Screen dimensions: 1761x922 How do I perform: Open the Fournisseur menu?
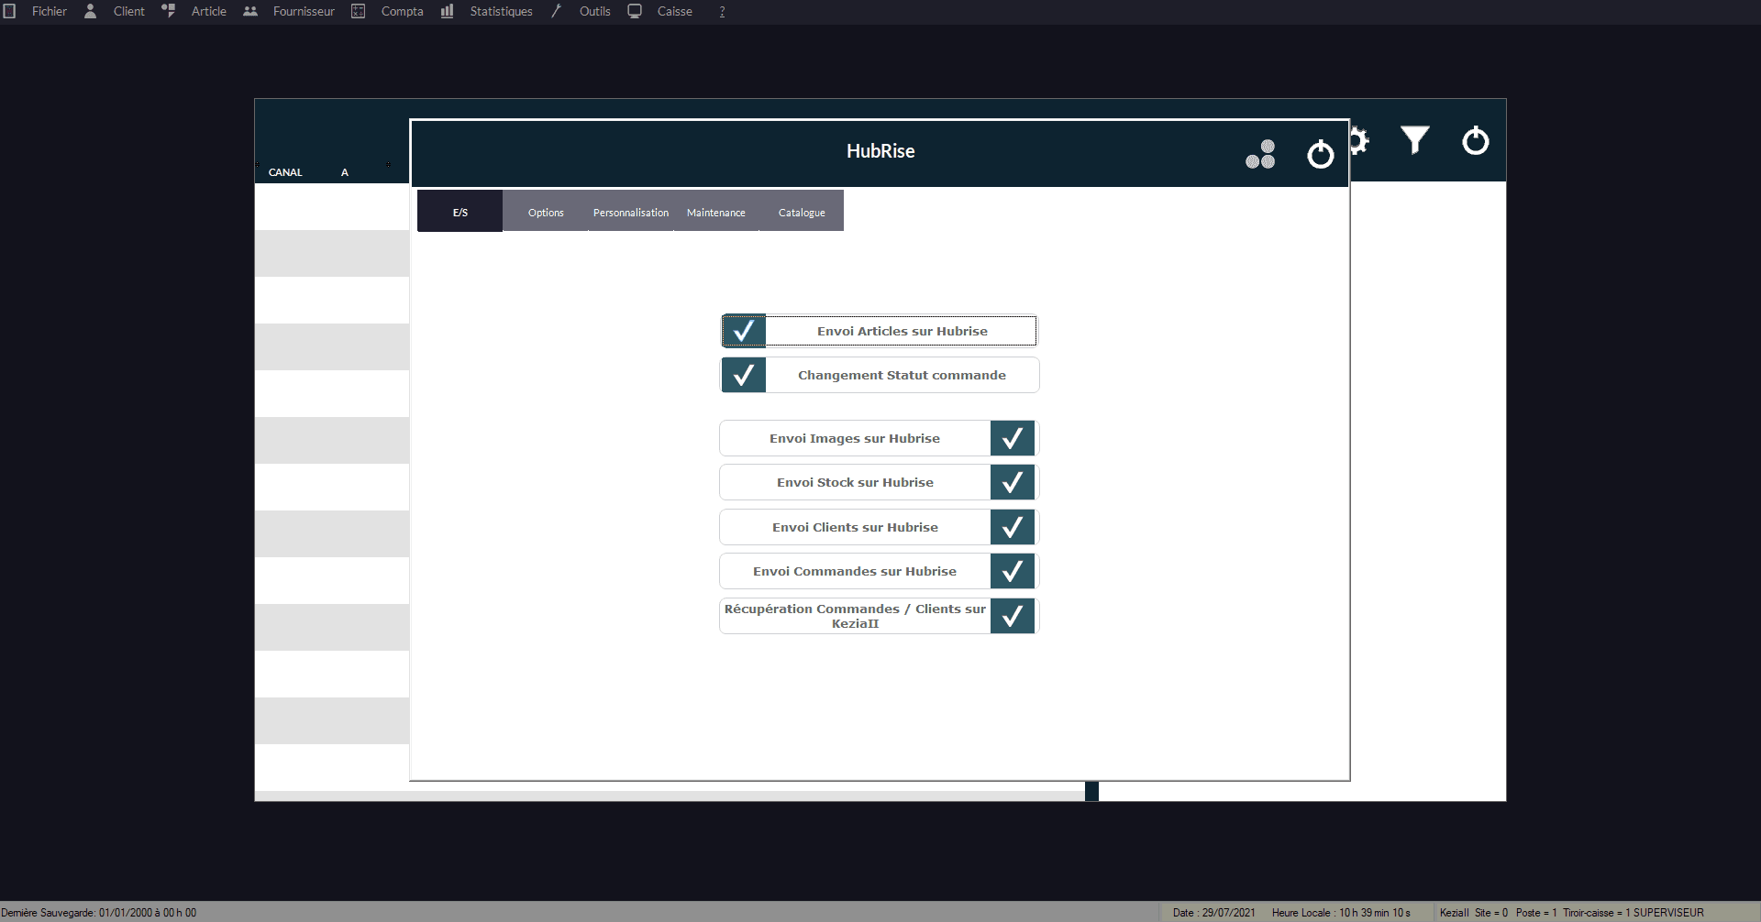pos(304,12)
